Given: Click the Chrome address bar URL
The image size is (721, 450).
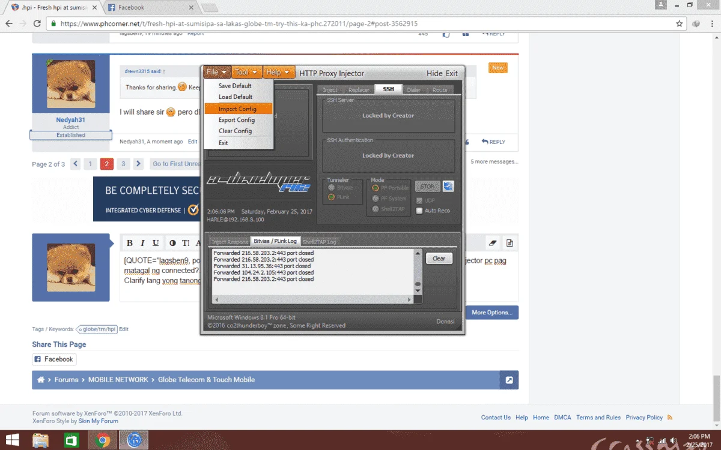Looking at the screenshot, I should (x=239, y=24).
